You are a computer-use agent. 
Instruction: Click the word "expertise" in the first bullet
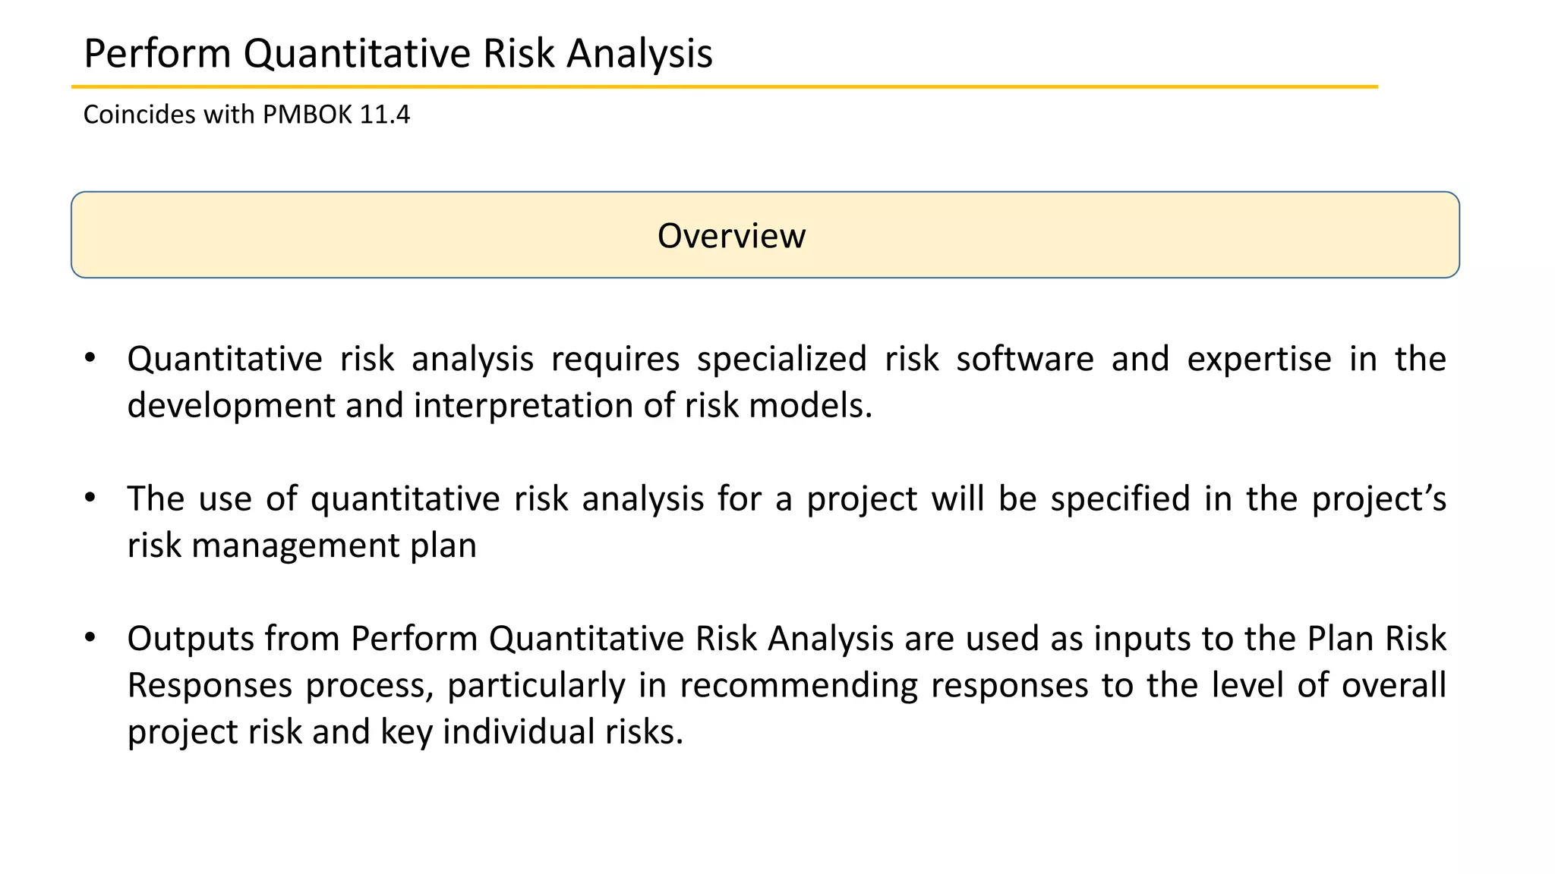point(1259,359)
